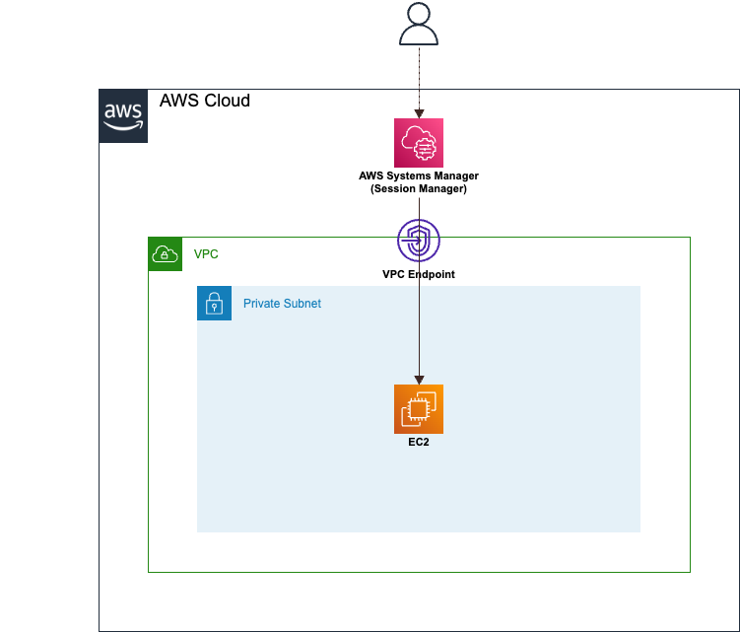Select the AWS logo icon
Image resolution: width=740 pixels, height=632 pixels.
(x=123, y=115)
